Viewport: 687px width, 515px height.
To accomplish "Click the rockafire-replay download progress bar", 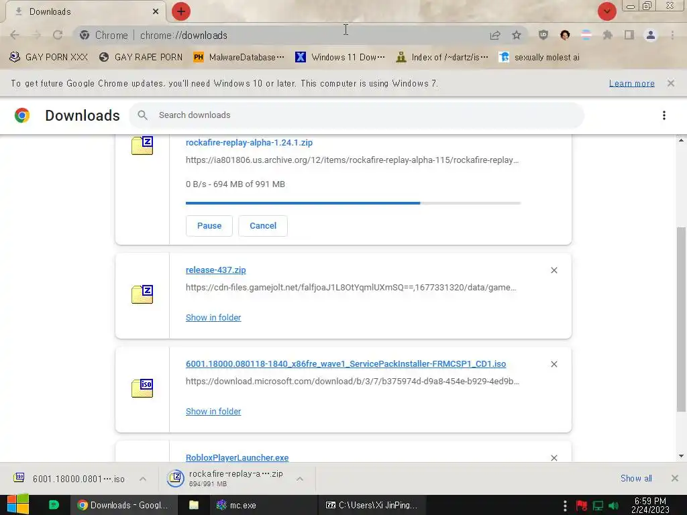I will click(353, 203).
